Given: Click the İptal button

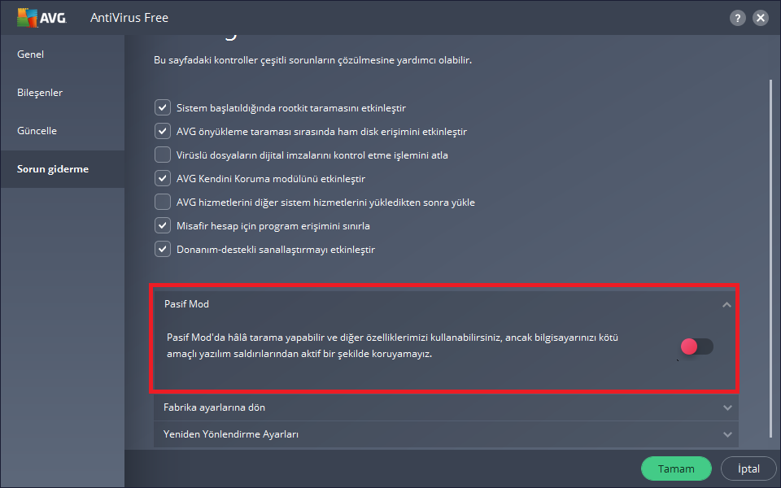Looking at the screenshot, I should click(x=748, y=468).
